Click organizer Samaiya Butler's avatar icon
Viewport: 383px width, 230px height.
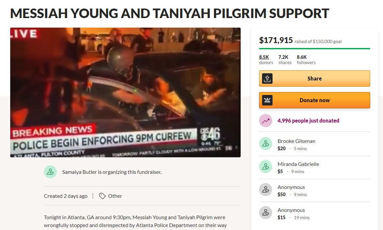click(x=50, y=172)
